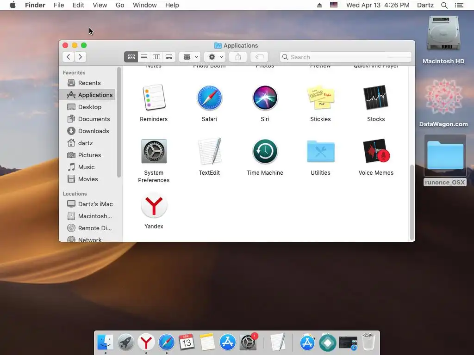The image size is (474, 355).
Task: Select Music in Finder sidebar
Action: [87, 167]
